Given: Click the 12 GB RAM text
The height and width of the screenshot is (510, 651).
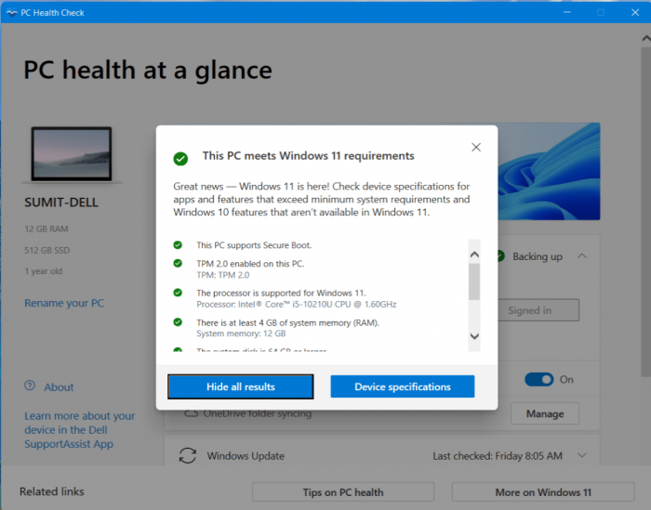Looking at the screenshot, I should click(x=46, y=229).
